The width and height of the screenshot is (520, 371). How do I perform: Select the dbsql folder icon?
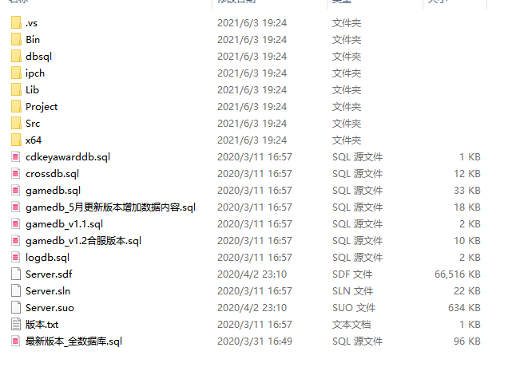16,57
